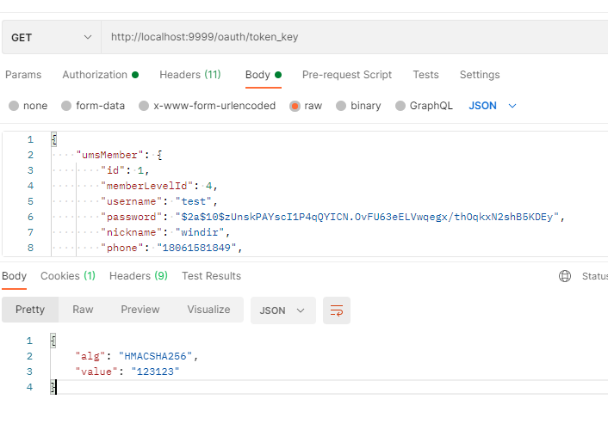Click the "windir" nickname value
The image size is (608, 424).
pyautogui.click(x=200, y=232)
